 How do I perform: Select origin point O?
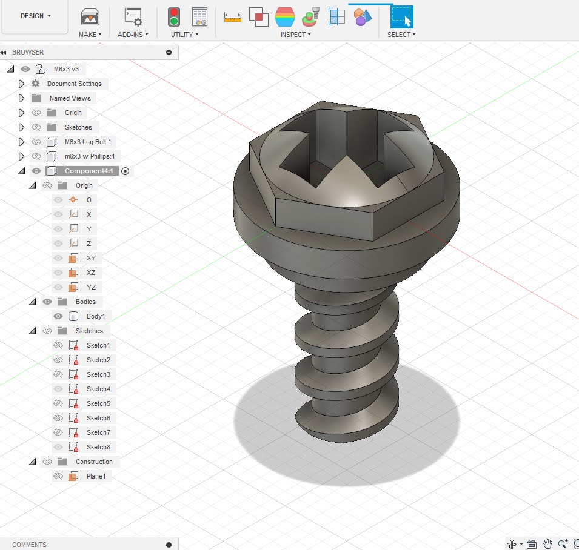click(x=89, y=200)
